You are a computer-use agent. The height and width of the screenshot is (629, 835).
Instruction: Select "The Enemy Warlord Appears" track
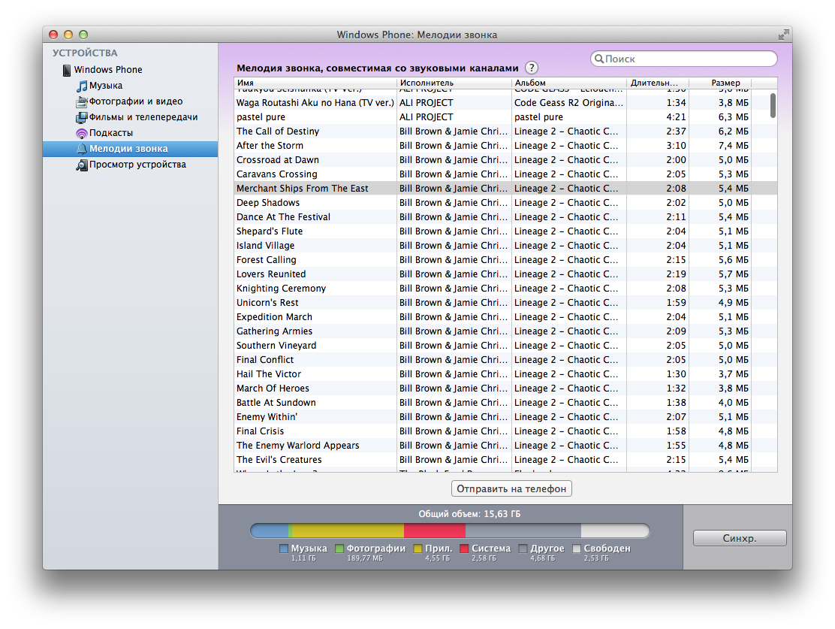(x=505, y=446)
